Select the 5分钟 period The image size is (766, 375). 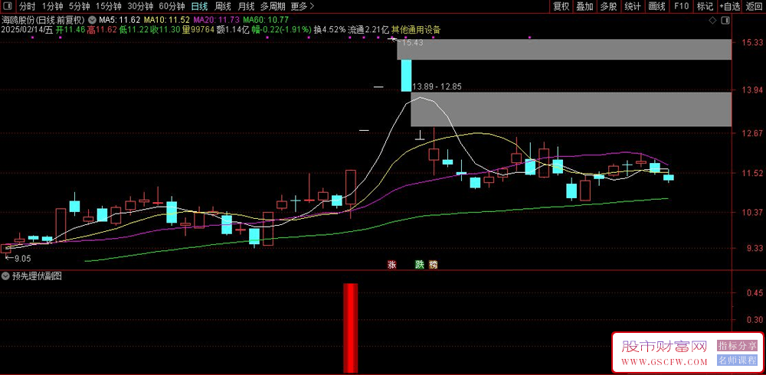[x=79, y=6]
